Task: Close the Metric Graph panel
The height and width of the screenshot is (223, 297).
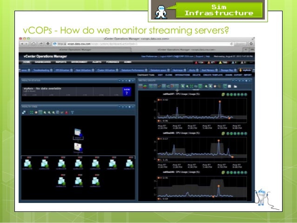Action: 250,81
